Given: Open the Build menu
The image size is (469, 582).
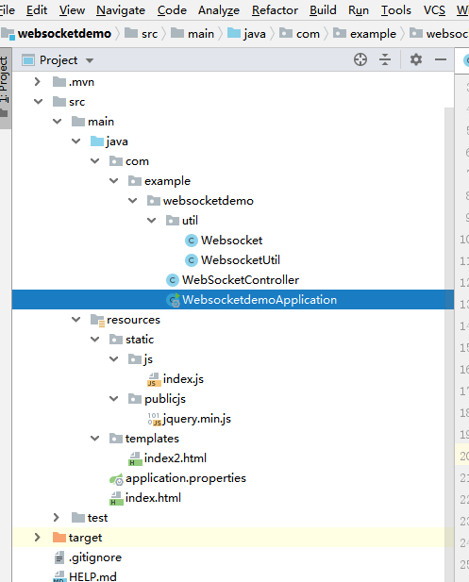Looking at the screenshot, I should (323, 10).
